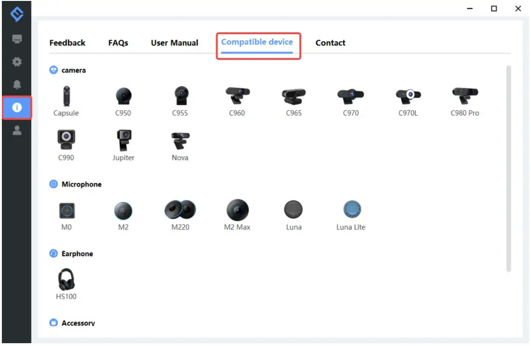Select the C990 camera icon
Viewport: 531px width, 346px height.
coord(66,139)
